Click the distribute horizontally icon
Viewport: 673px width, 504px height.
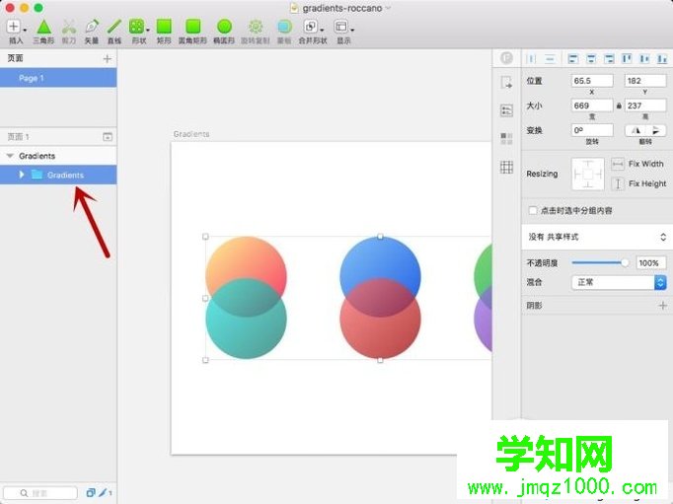click(532, 59)
